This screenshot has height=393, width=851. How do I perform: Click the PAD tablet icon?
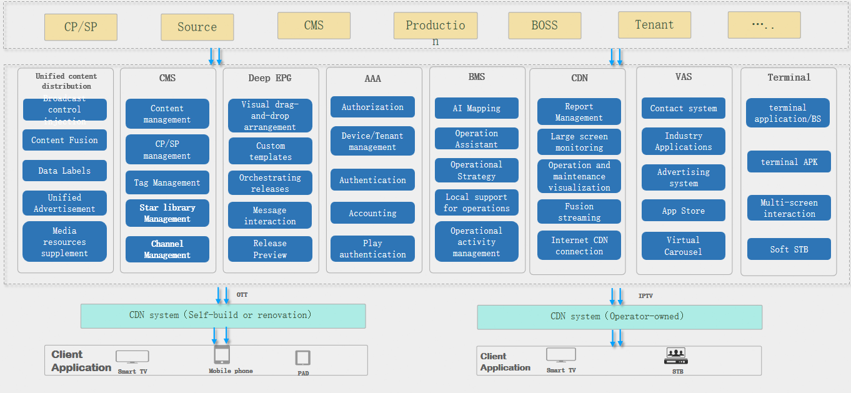(303, 357)
